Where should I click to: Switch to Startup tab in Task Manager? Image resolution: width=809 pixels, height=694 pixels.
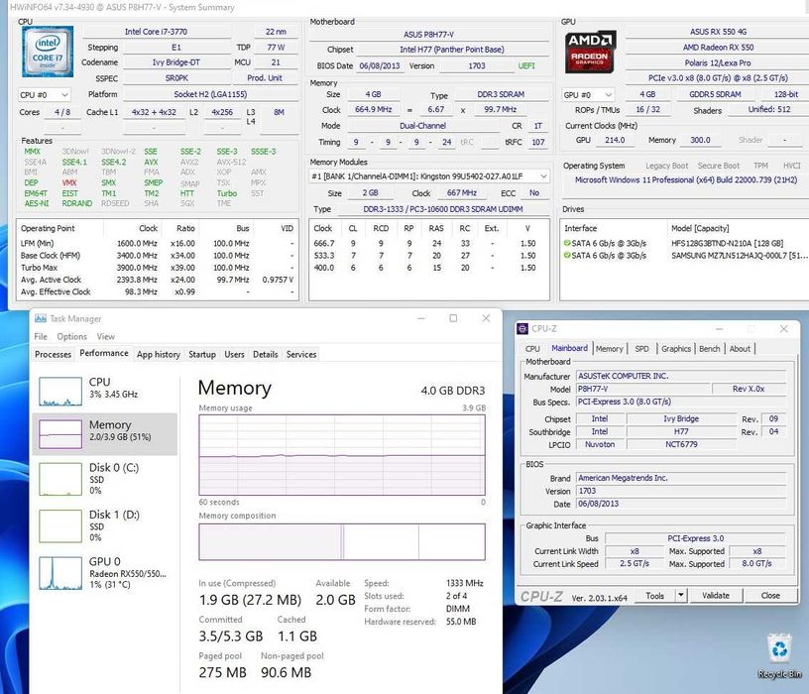(201, 355)
